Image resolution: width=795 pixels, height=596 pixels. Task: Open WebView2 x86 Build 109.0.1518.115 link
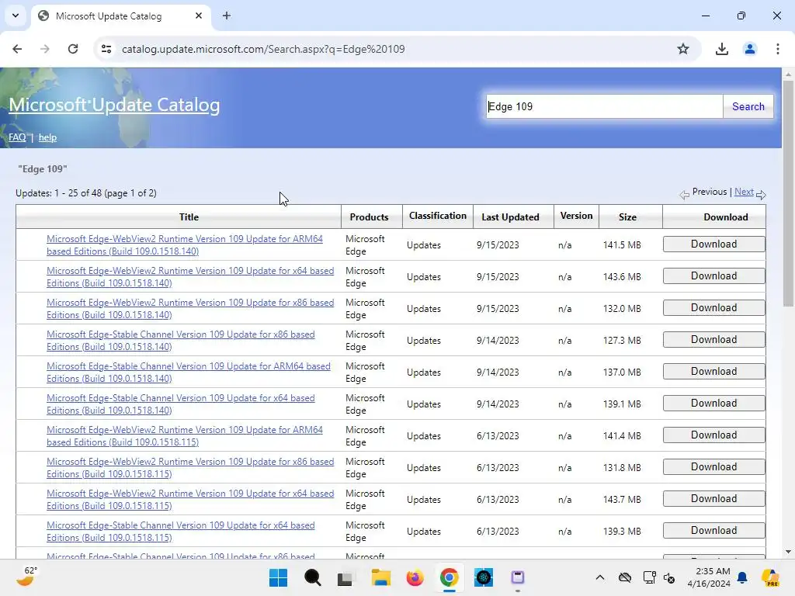coord(190,468)
